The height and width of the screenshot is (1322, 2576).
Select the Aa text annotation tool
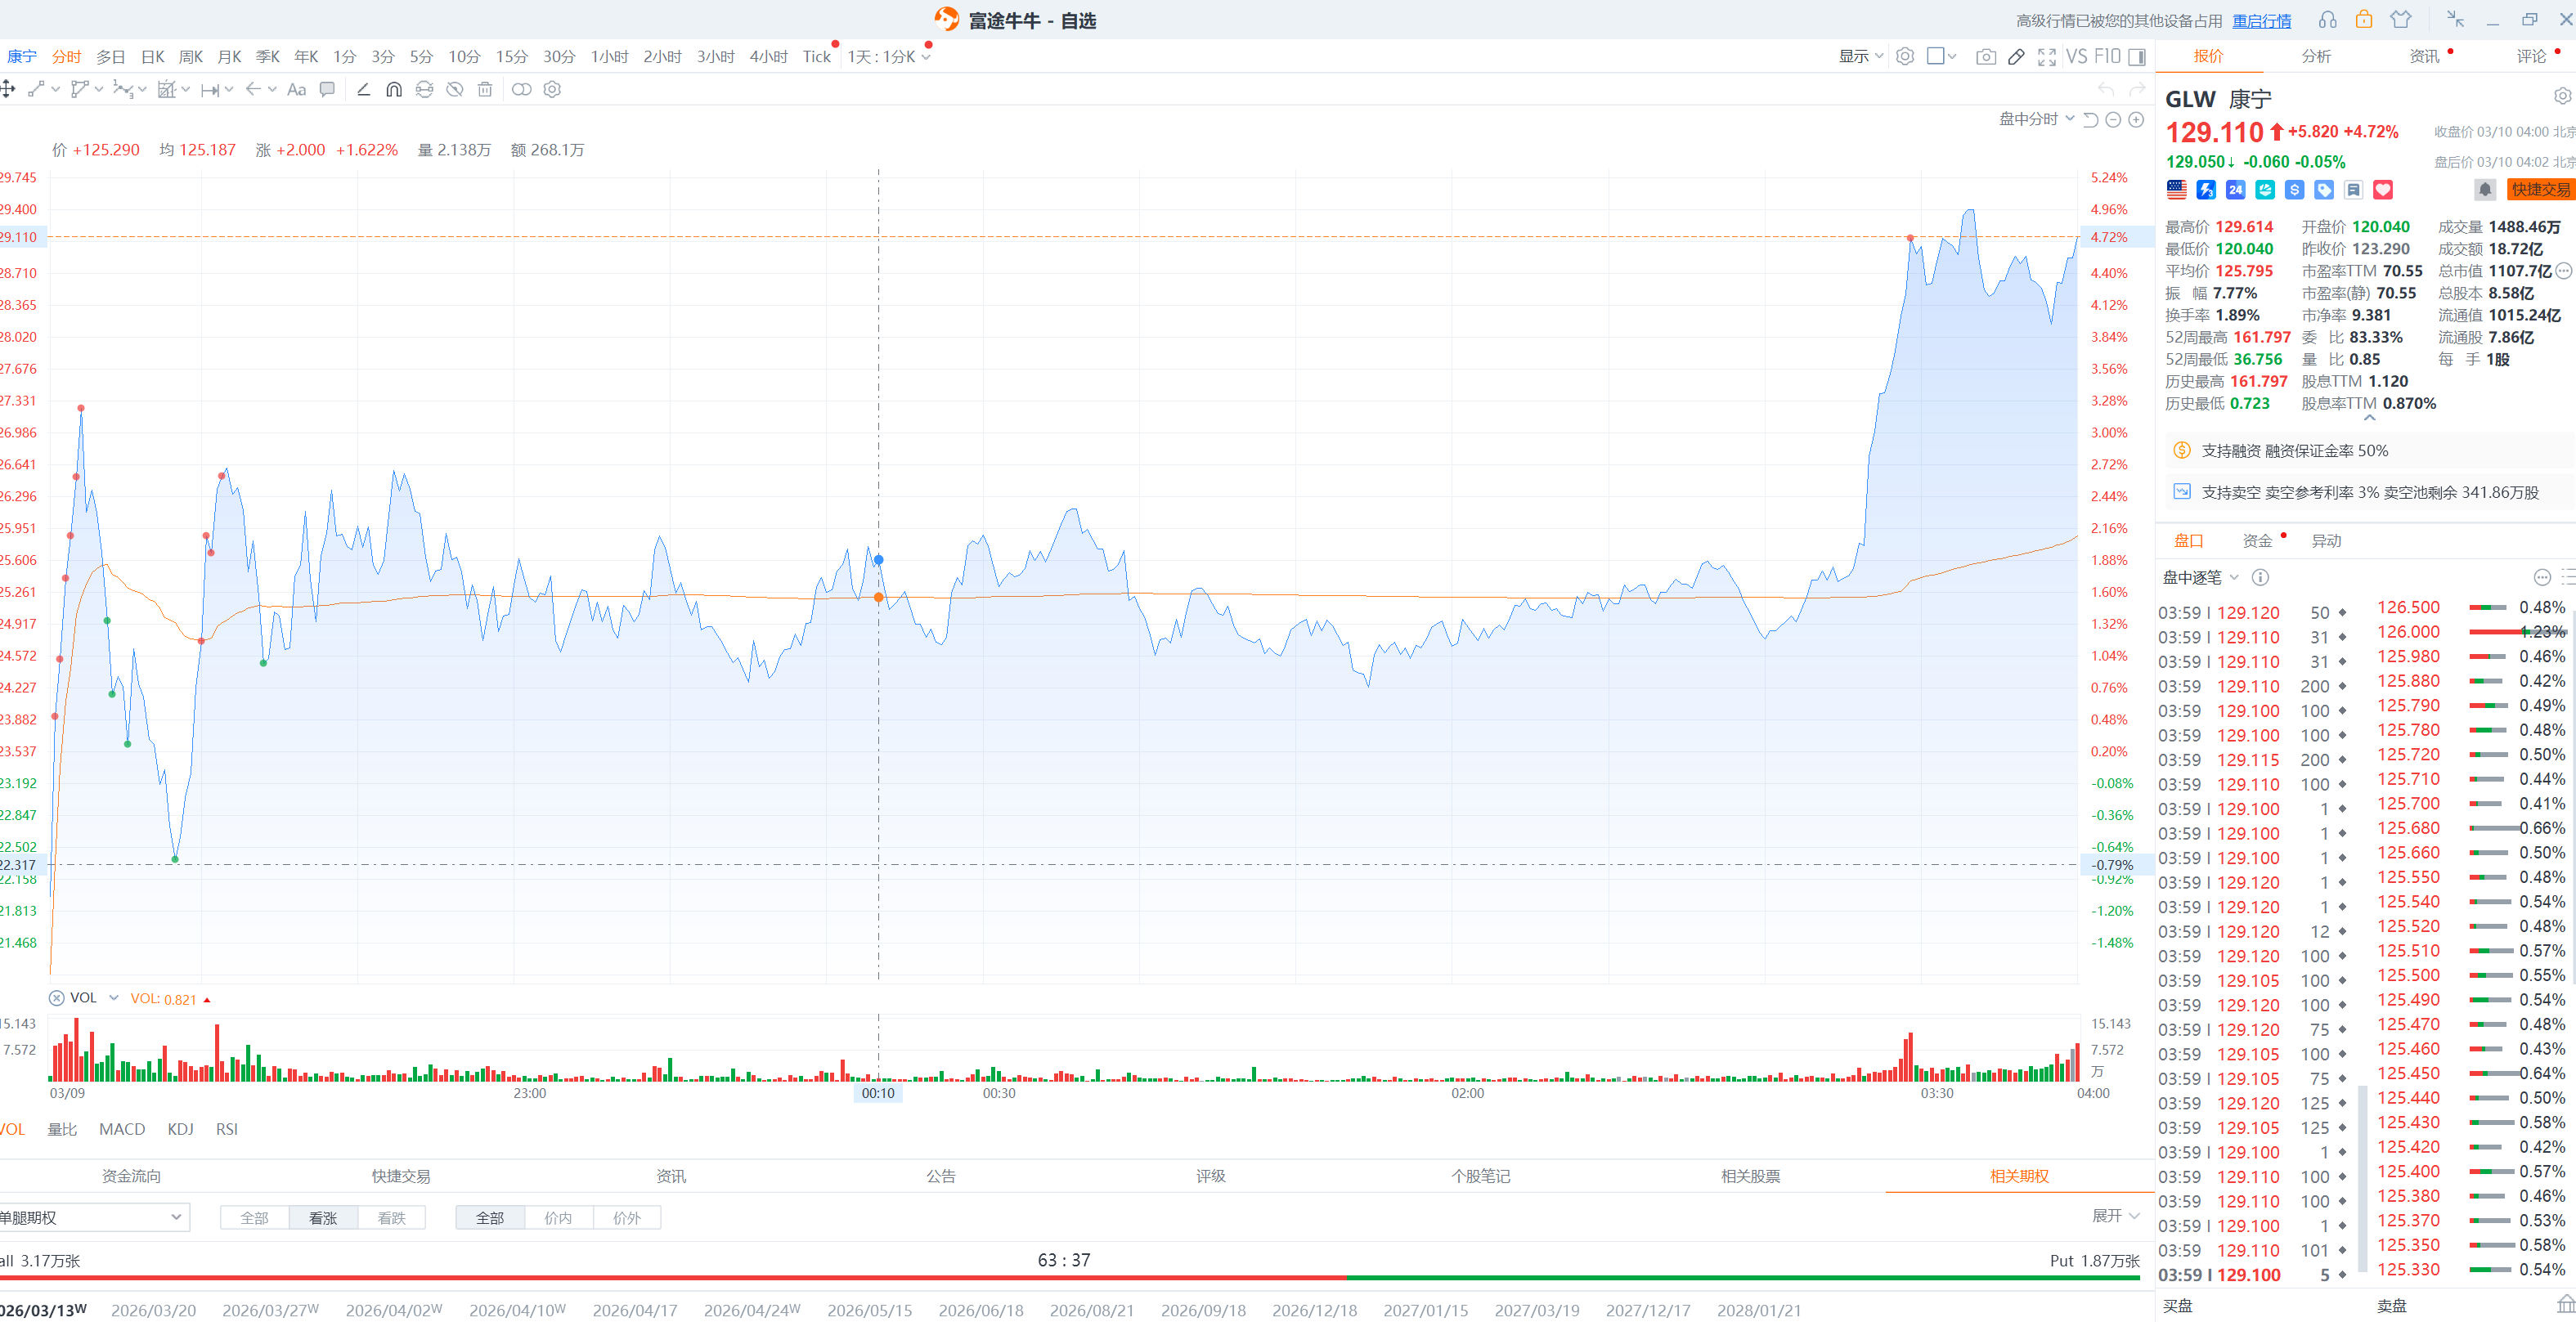click(x=296, y=90)
